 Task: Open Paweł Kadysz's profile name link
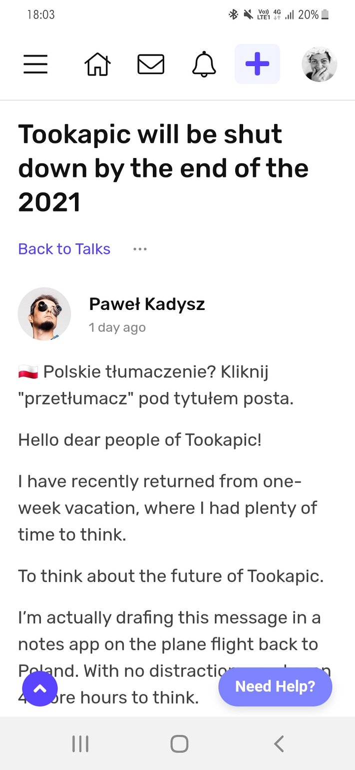[x=147, y=304]
